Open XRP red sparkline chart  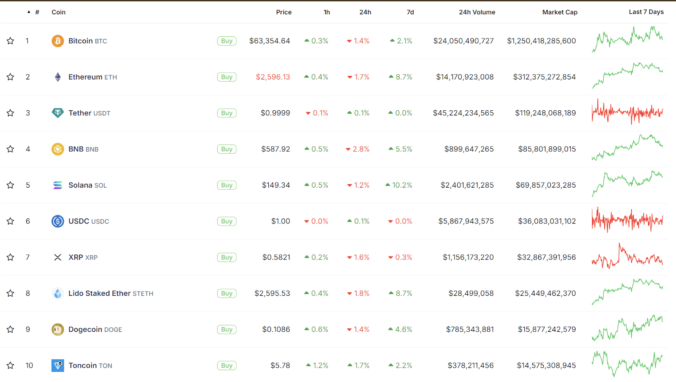(x=627, y=256)
